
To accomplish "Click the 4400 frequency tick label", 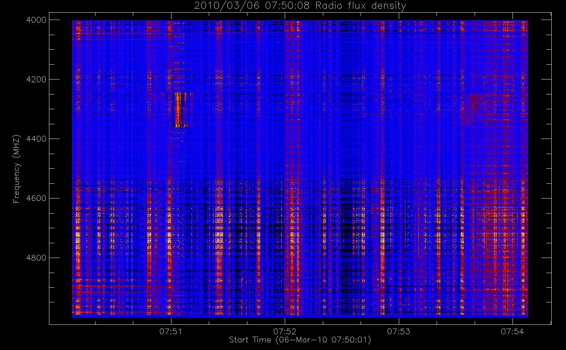I will pyautogui.click(x=36, y=139).
